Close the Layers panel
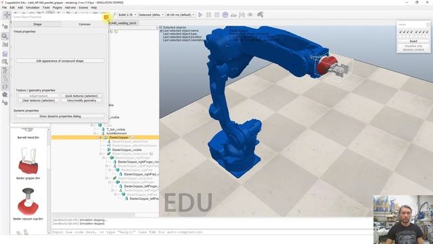 (x=428, y=24)
